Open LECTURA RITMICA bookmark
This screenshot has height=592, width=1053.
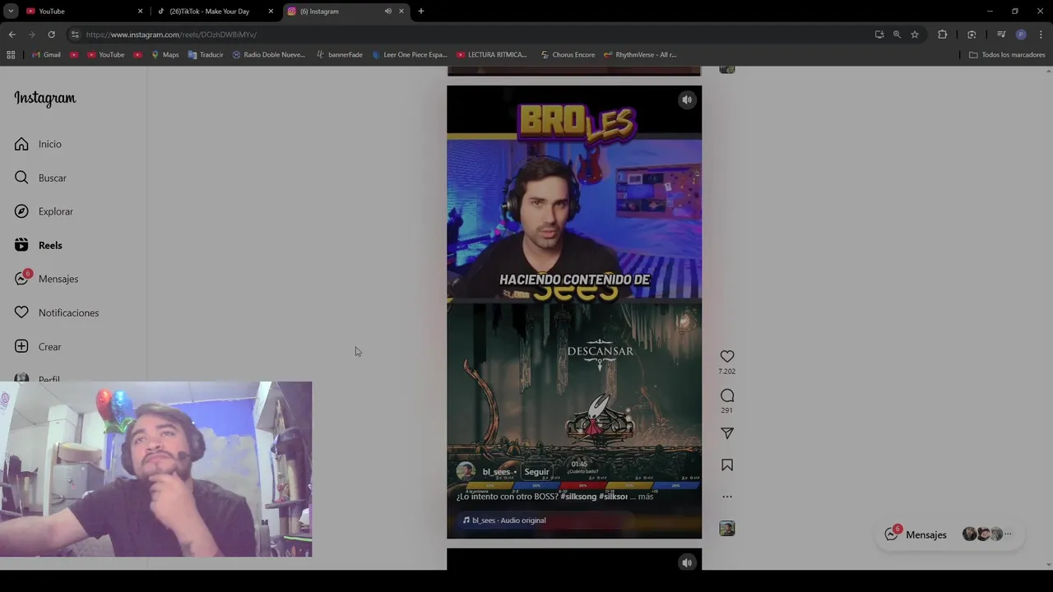tap(491, 55)
